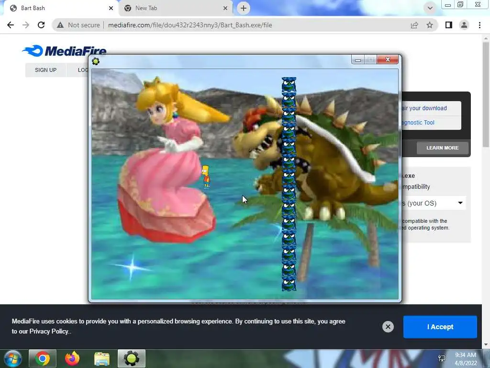
Task: Minimize the Bart Bash game window
Action: tap(358, 59)
